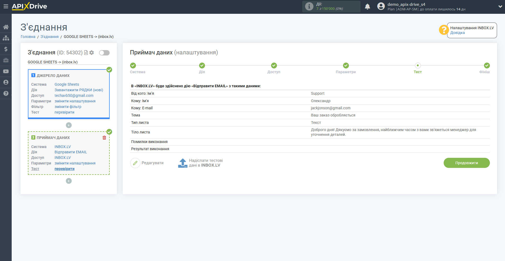Open the hamburger menu icon
Screen dimensions: 505x261
[x=6, y=6]
